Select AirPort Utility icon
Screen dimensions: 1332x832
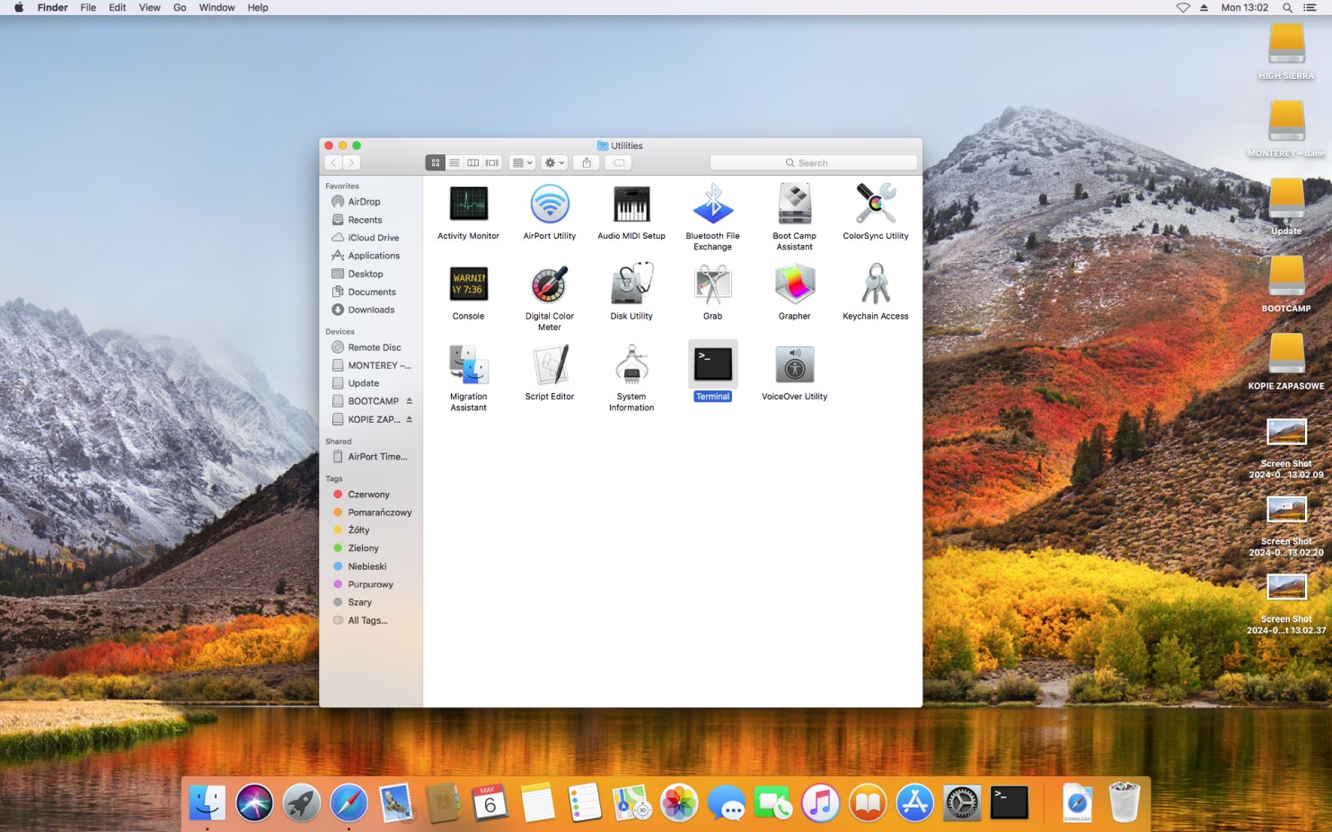point(550,205)
